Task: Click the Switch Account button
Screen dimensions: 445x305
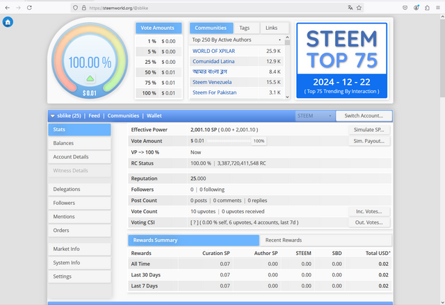Action: (364, 116)
